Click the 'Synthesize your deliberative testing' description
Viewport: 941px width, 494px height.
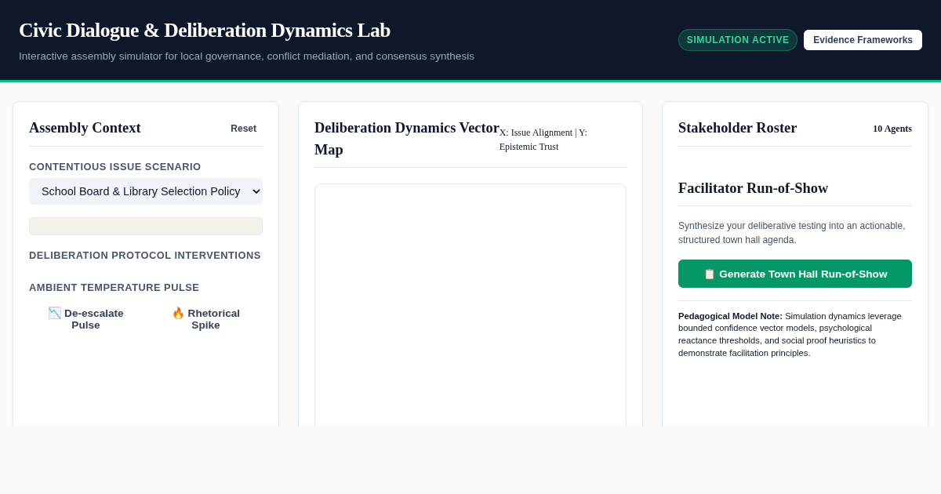pos(791,233)
